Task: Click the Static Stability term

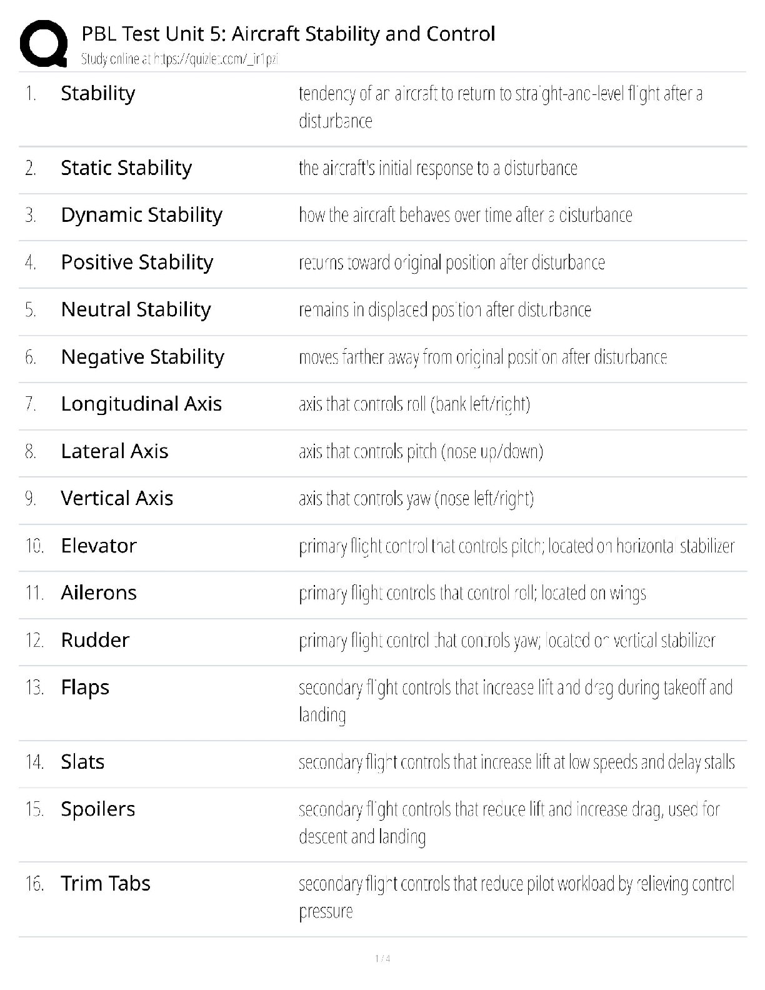Action: (126, 167)
